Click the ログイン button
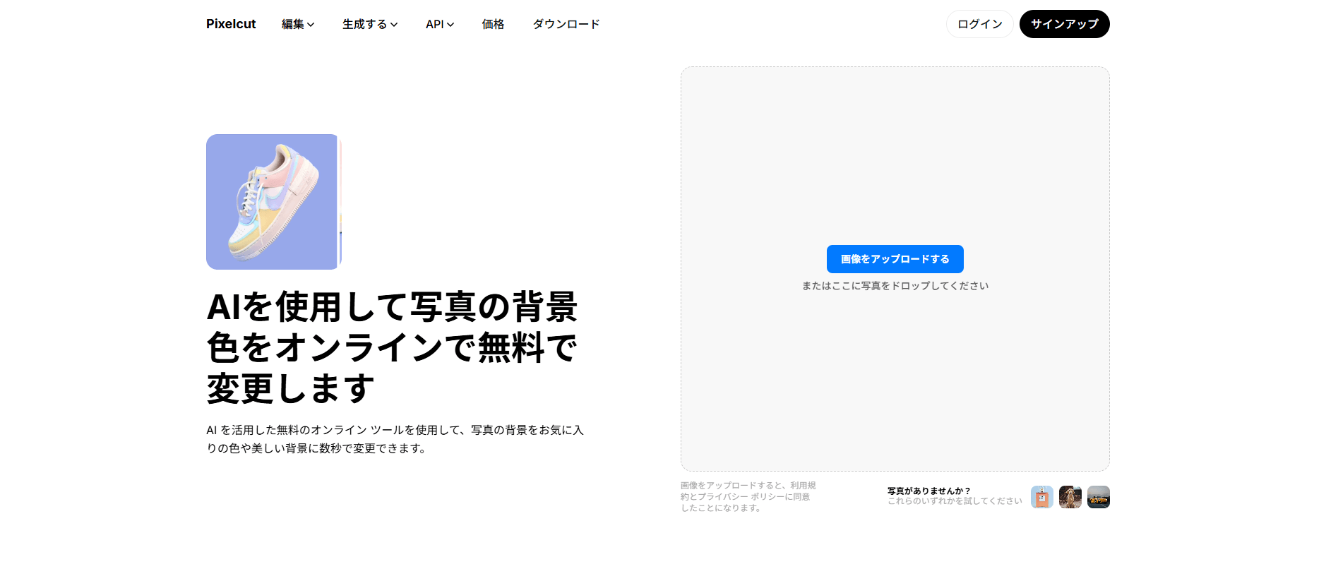This screenshot has width=1326, height=569. pyautogui.click(x=980, y=24)
